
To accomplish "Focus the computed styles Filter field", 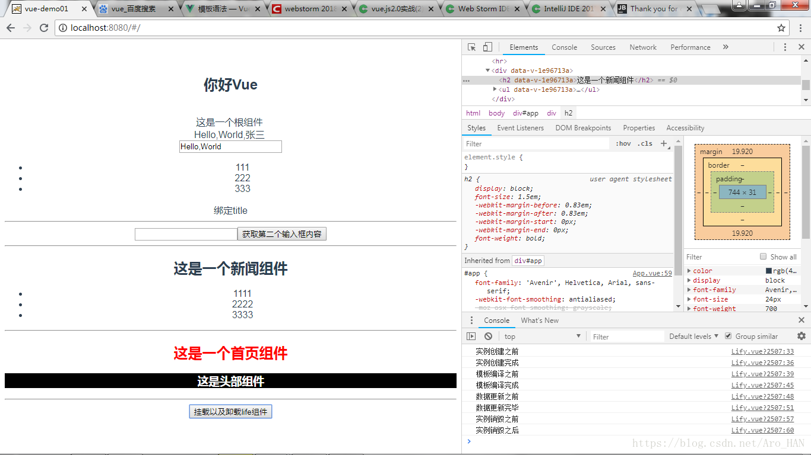I will click(721, 257).
